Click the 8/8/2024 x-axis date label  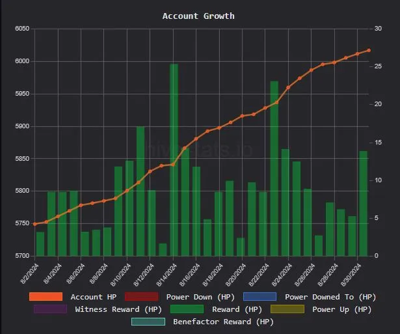pos(98,273)
